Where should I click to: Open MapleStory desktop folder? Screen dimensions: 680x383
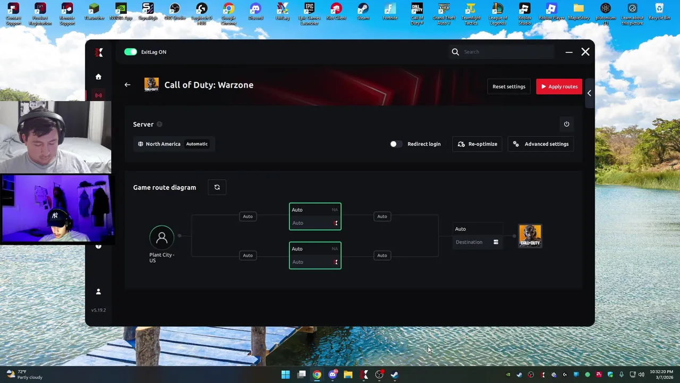[x=579, y=12]
